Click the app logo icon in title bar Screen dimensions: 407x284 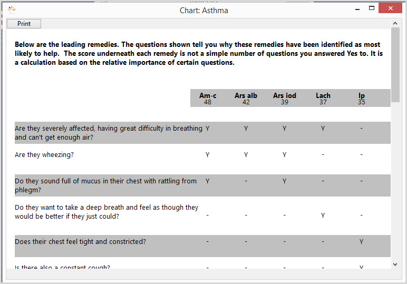[x=12, y=10]
